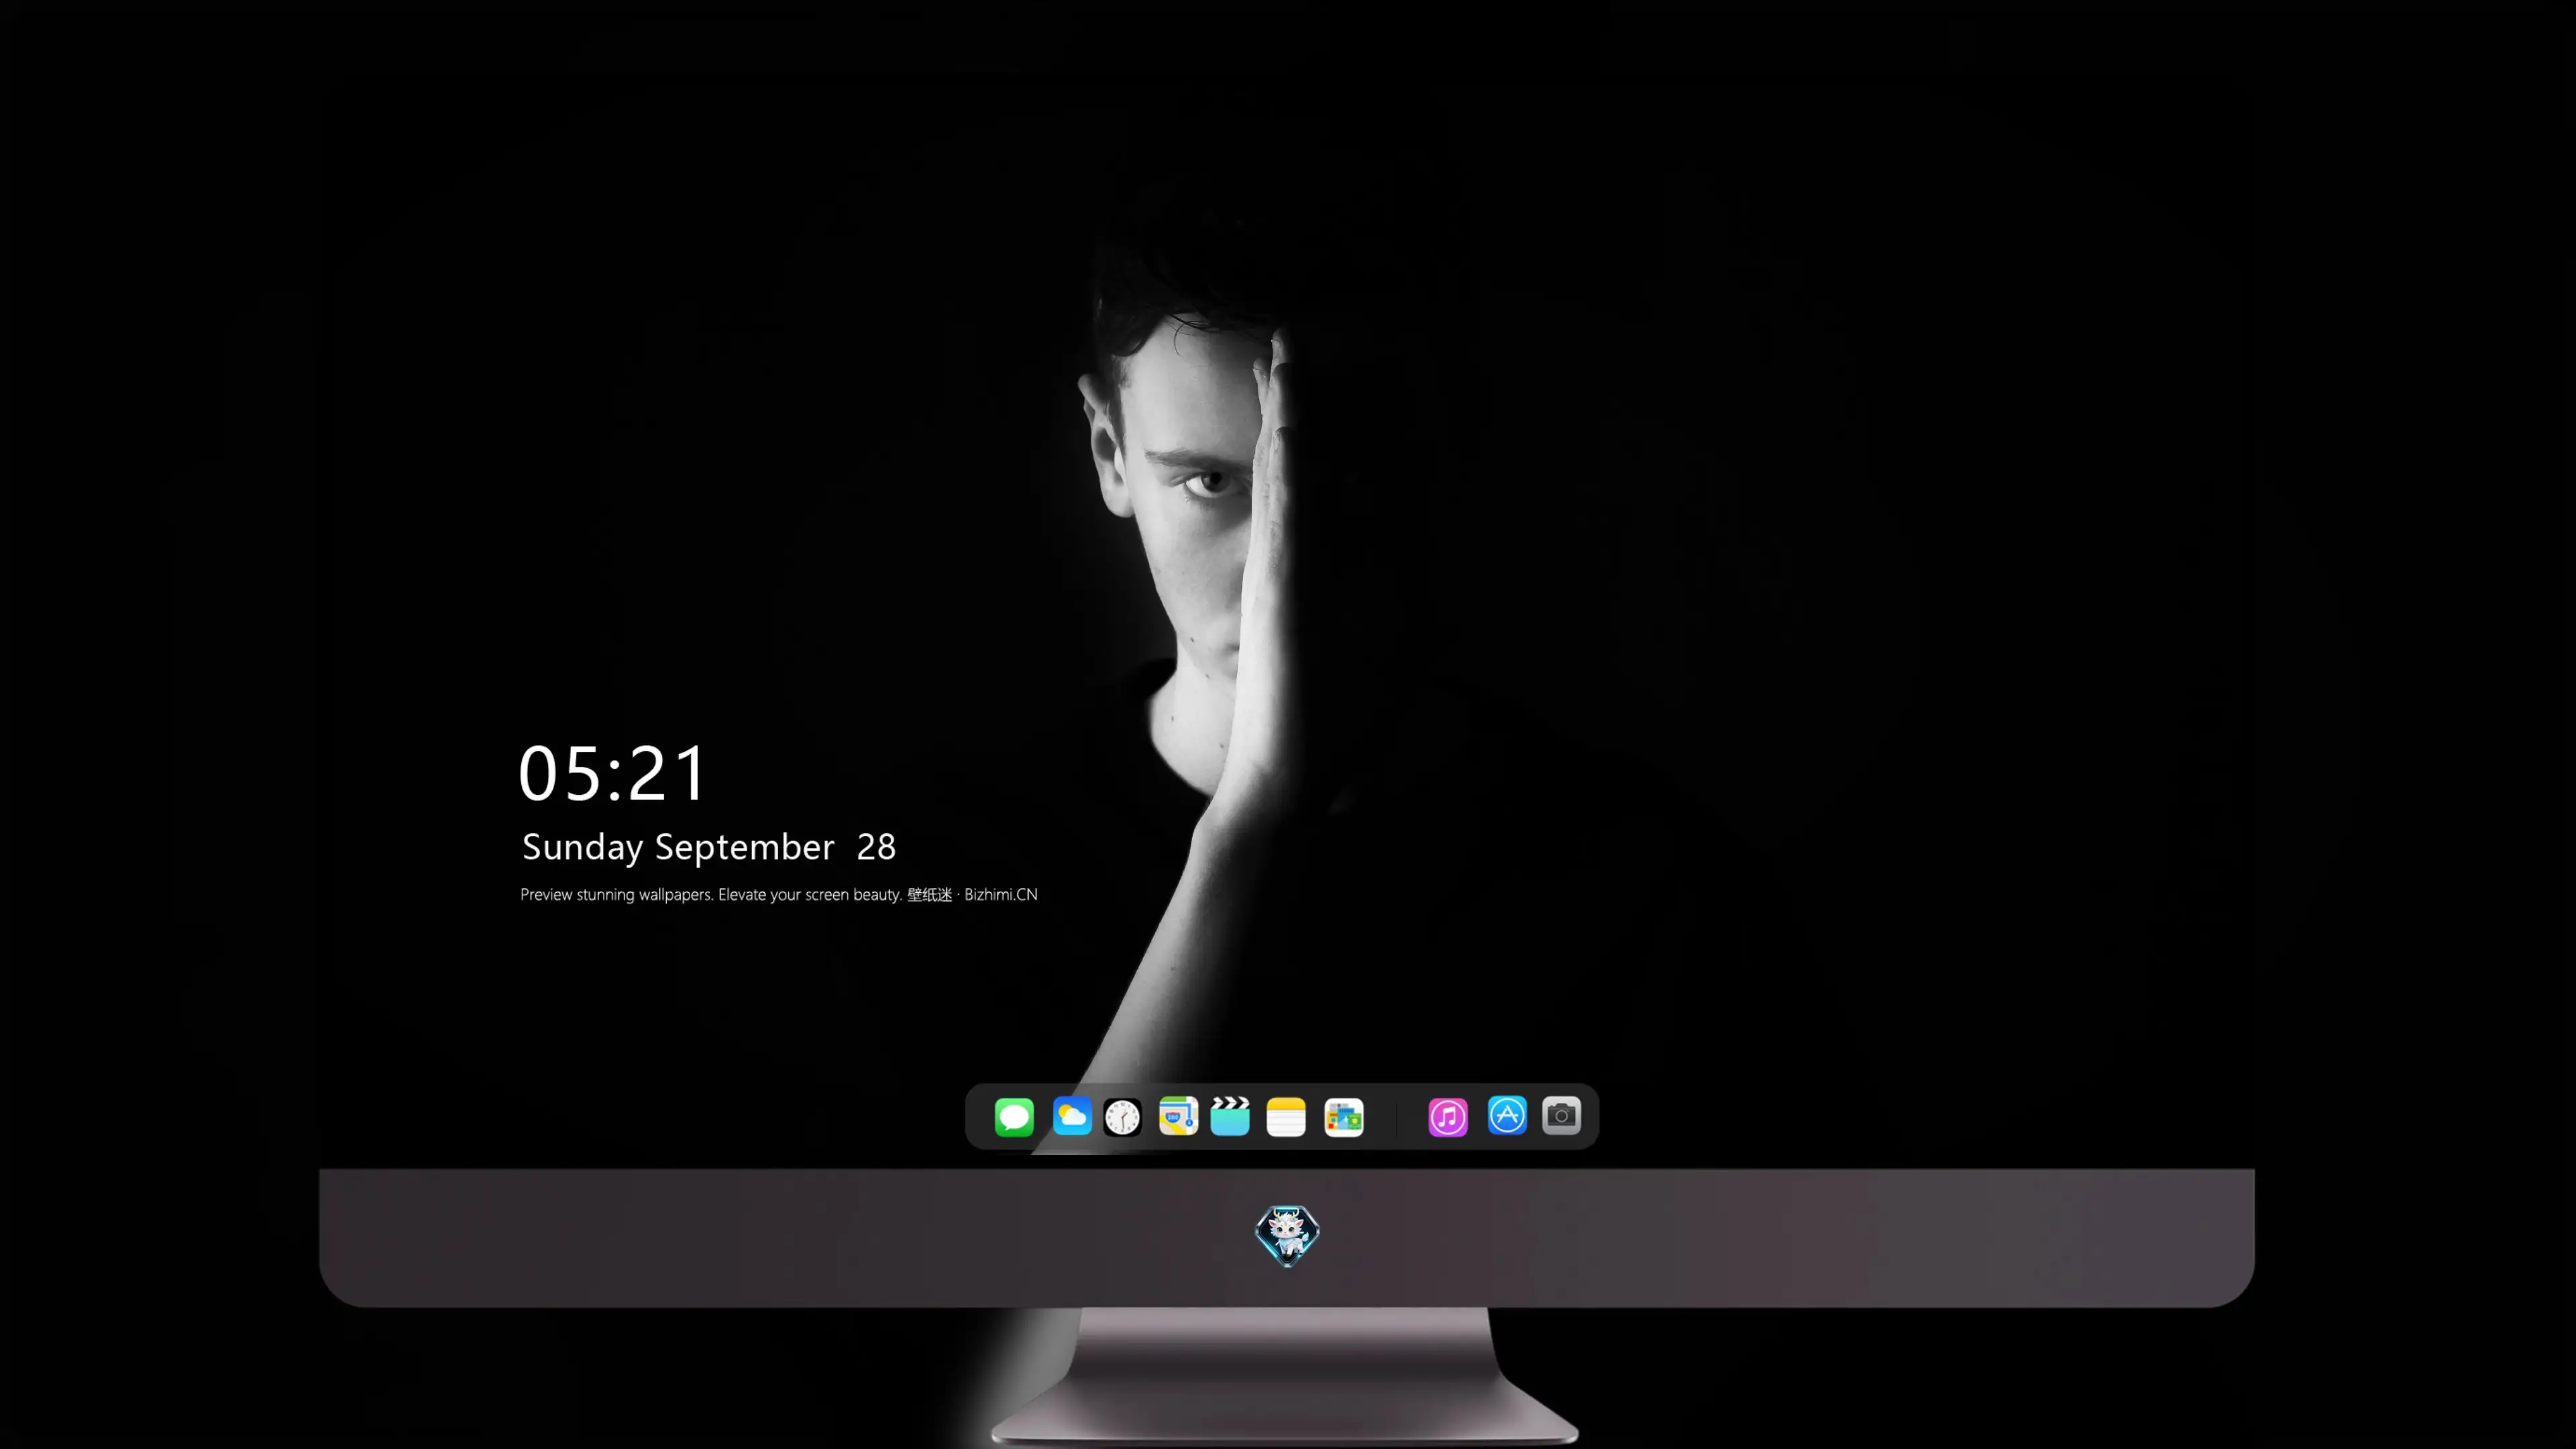Open the Notes app in the dock
Viewport: 2576px width, 1449px height.
pyautogui.click(x=1286, y=1117)
